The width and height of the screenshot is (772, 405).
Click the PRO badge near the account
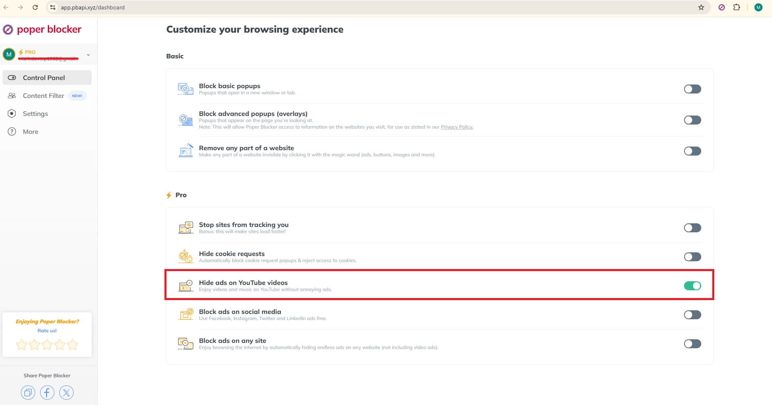(29, 52)
